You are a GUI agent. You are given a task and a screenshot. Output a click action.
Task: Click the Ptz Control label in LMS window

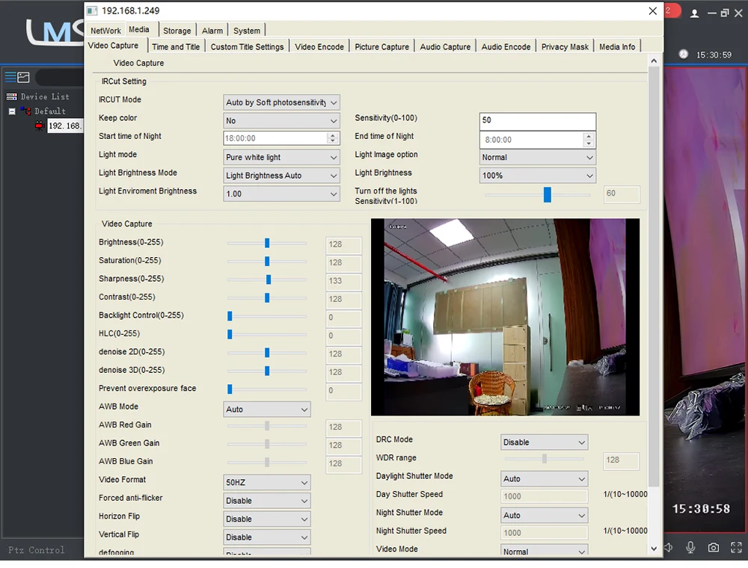tap(36, 550)
